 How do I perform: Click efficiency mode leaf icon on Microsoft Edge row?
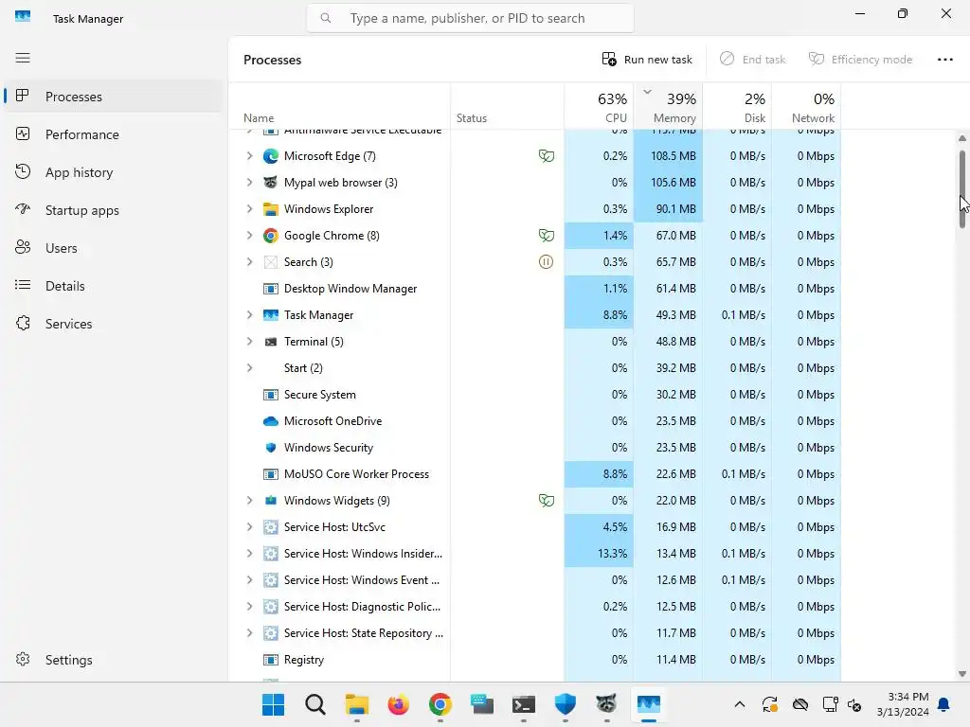(x=547, y=156)
